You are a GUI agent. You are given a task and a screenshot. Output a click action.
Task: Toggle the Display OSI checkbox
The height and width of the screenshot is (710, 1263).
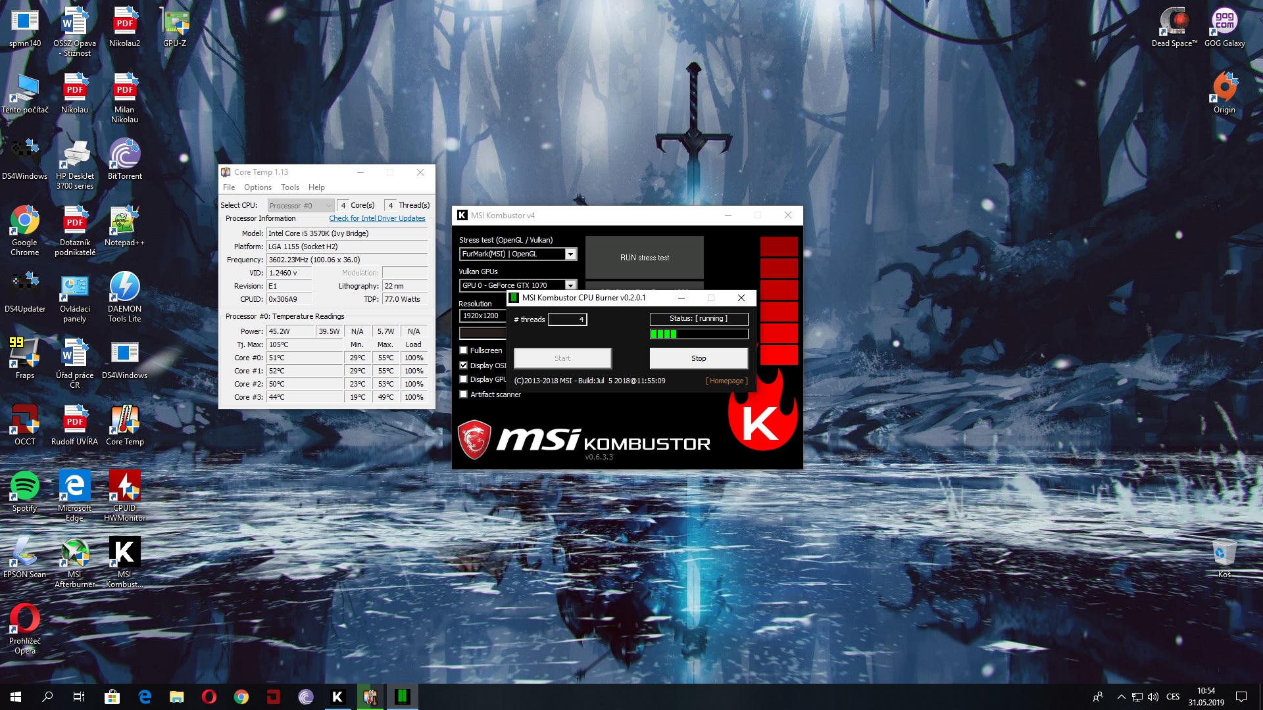click(463, 366)
